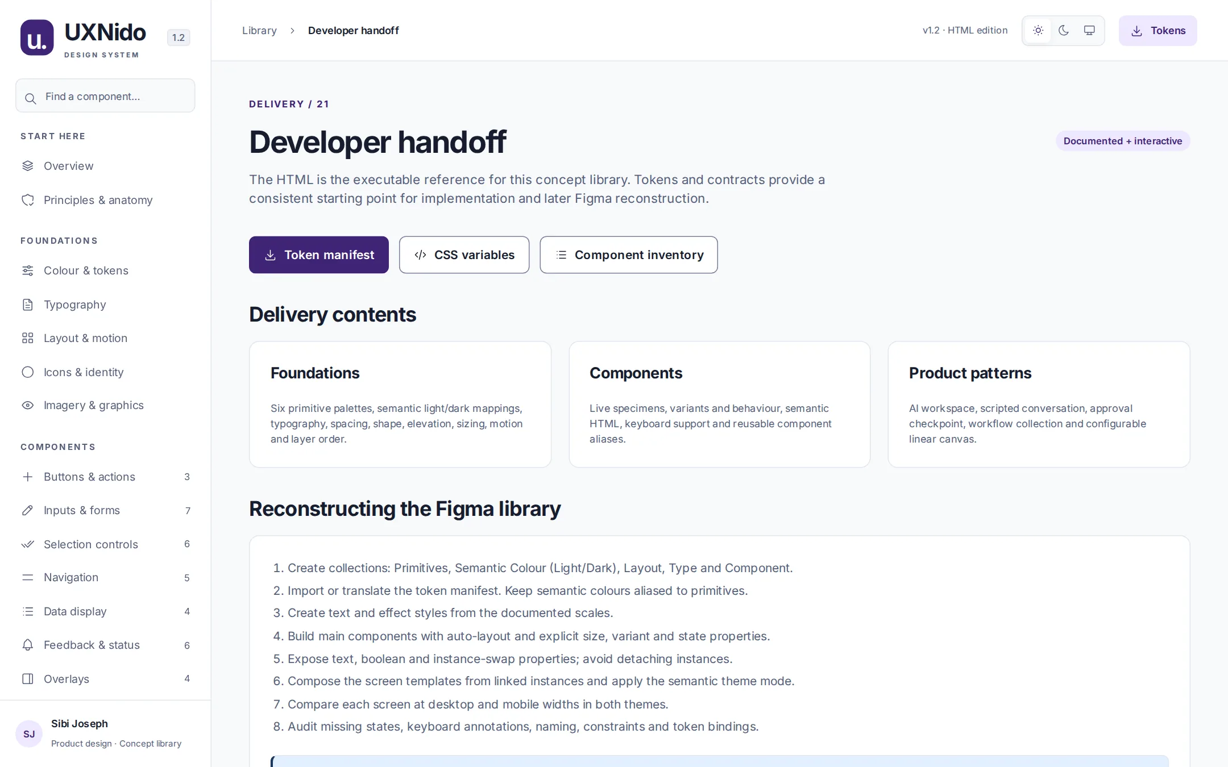Click the Colour & tokens sliders icon

point(28,270)
